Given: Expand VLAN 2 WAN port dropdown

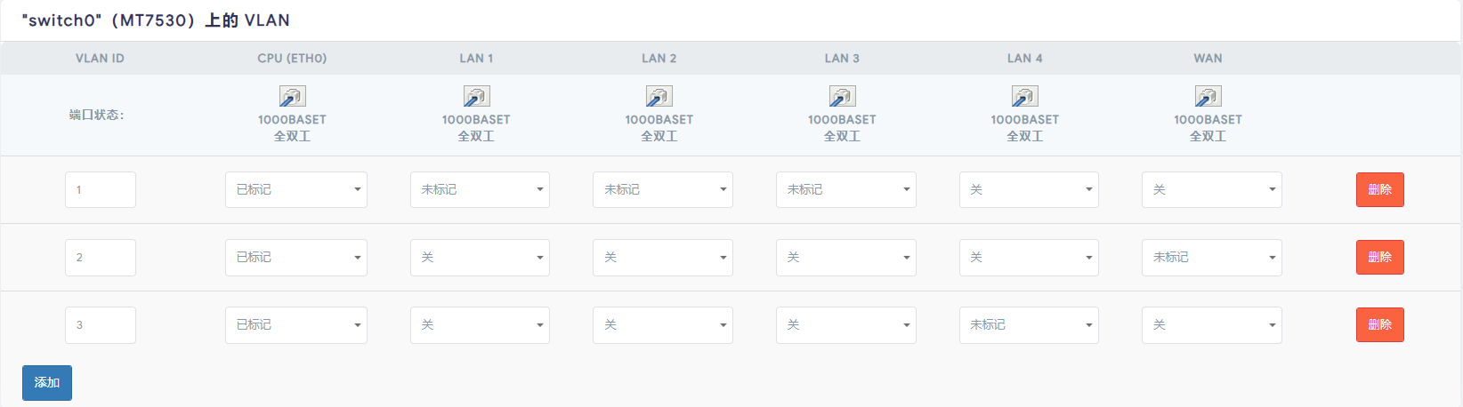Looking at the screenshot, I should (x=1211, y=258).
